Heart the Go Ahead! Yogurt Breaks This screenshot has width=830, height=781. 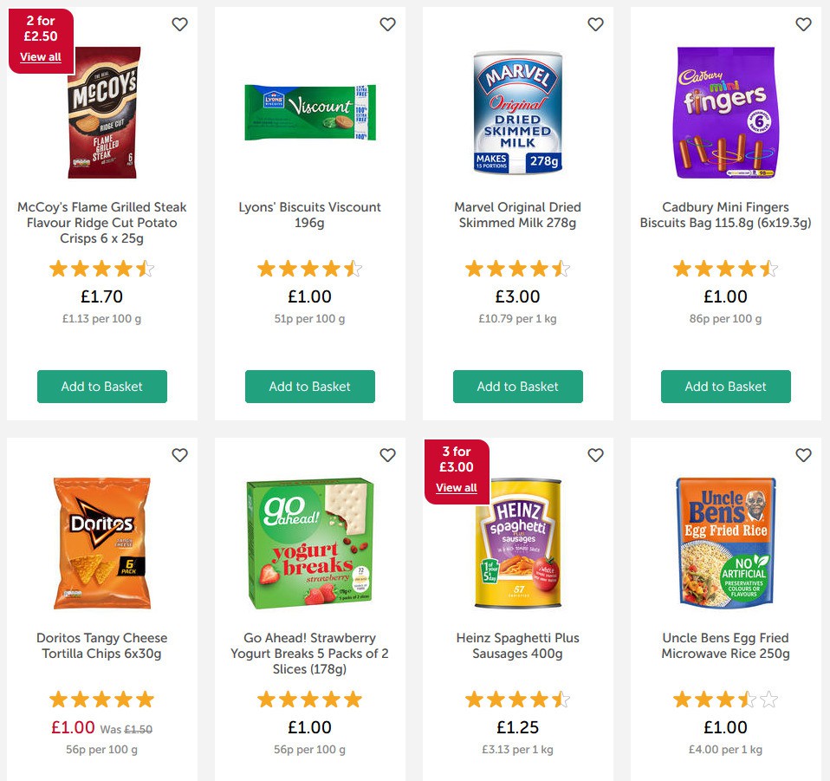(387, 455)
